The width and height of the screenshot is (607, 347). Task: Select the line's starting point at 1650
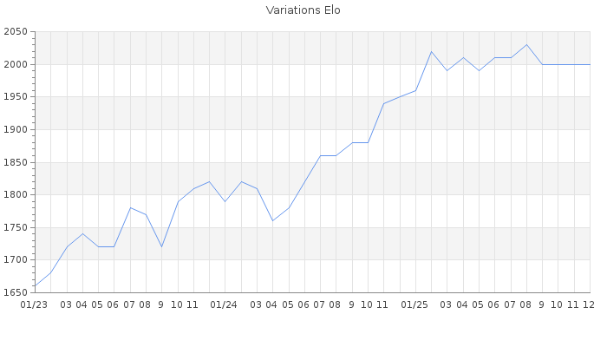point(36,285)
